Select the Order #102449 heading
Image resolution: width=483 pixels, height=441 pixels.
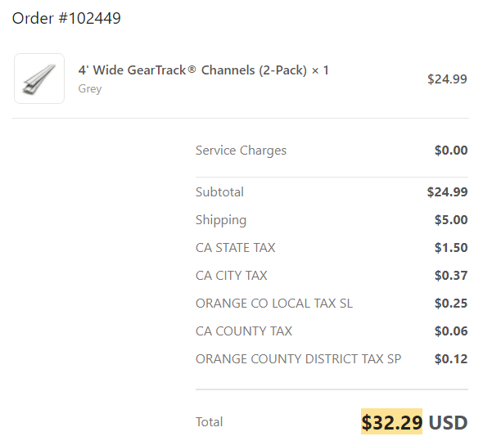pos(66,18)
